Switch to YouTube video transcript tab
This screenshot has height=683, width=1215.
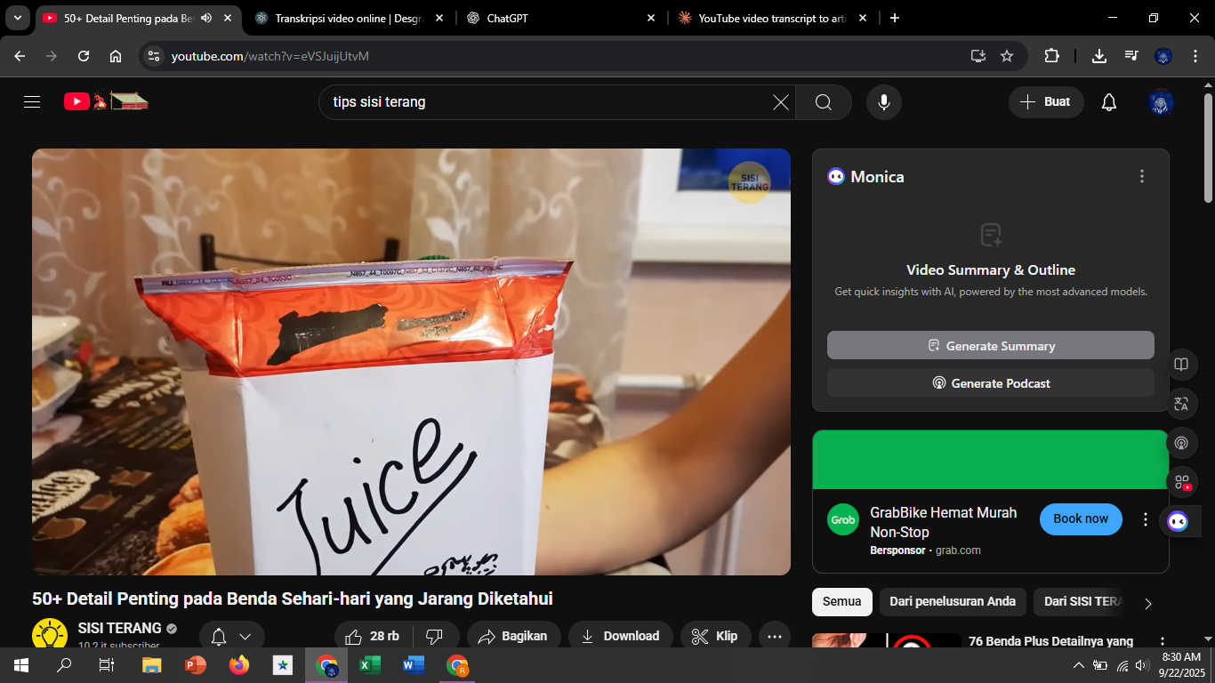pos(774,18)
